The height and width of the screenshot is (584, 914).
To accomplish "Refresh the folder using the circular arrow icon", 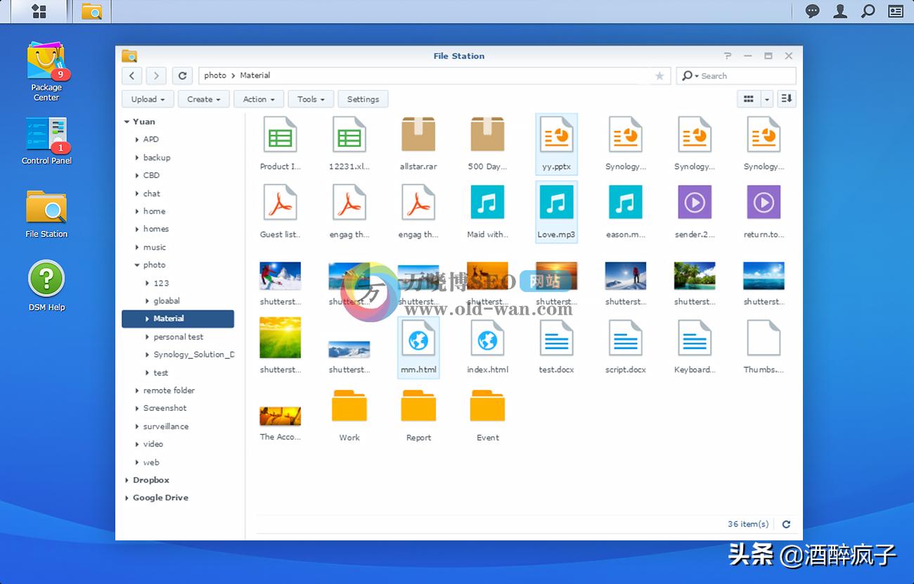I will coord(181,75).
